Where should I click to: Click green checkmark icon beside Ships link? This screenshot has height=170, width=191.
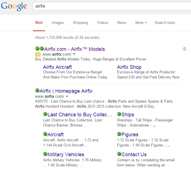119,114
